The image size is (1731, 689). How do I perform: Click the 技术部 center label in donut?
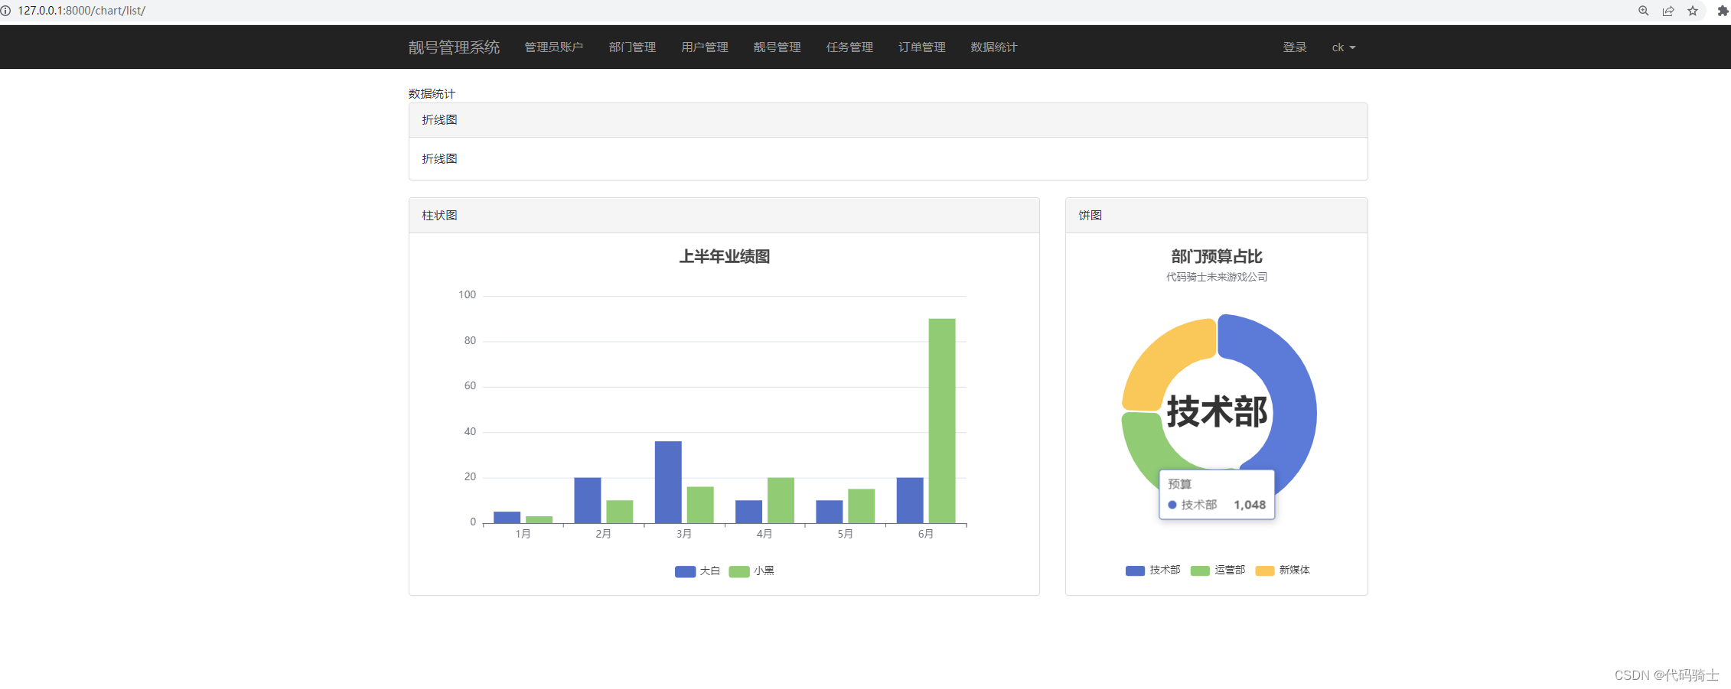[x=1217, y=411]
